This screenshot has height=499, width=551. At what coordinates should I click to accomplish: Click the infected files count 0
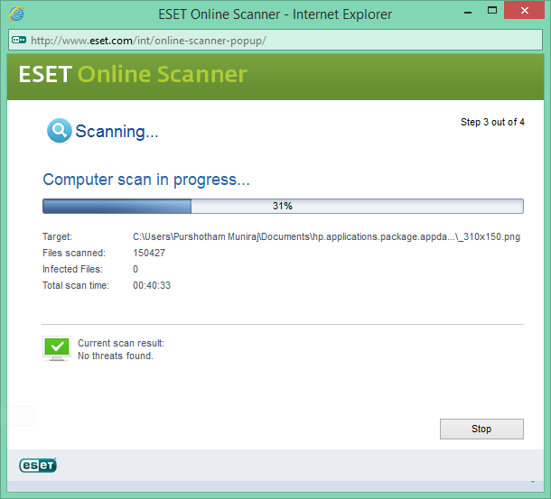pyautogui.click(x=135, y=269)
